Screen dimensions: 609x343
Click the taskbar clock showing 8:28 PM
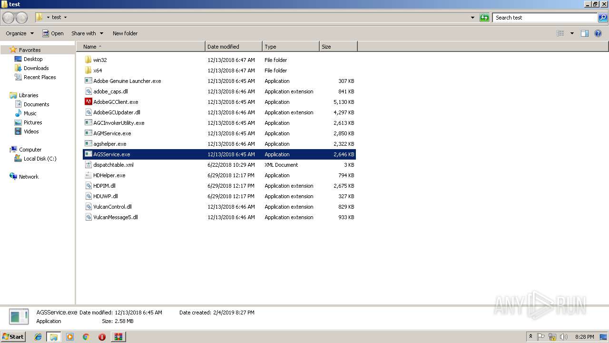pyautogui.click(x=584, y=337)
